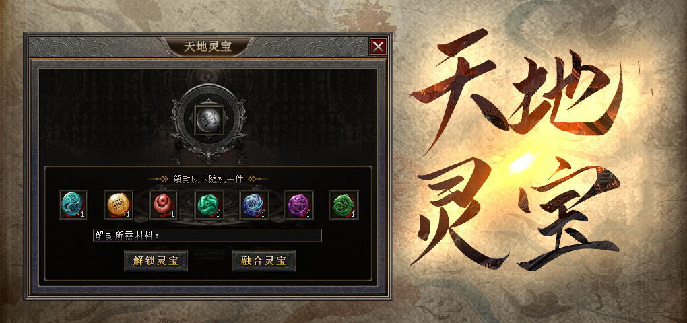Select the dark green coiled dragon orb

[x=344, y=205]
